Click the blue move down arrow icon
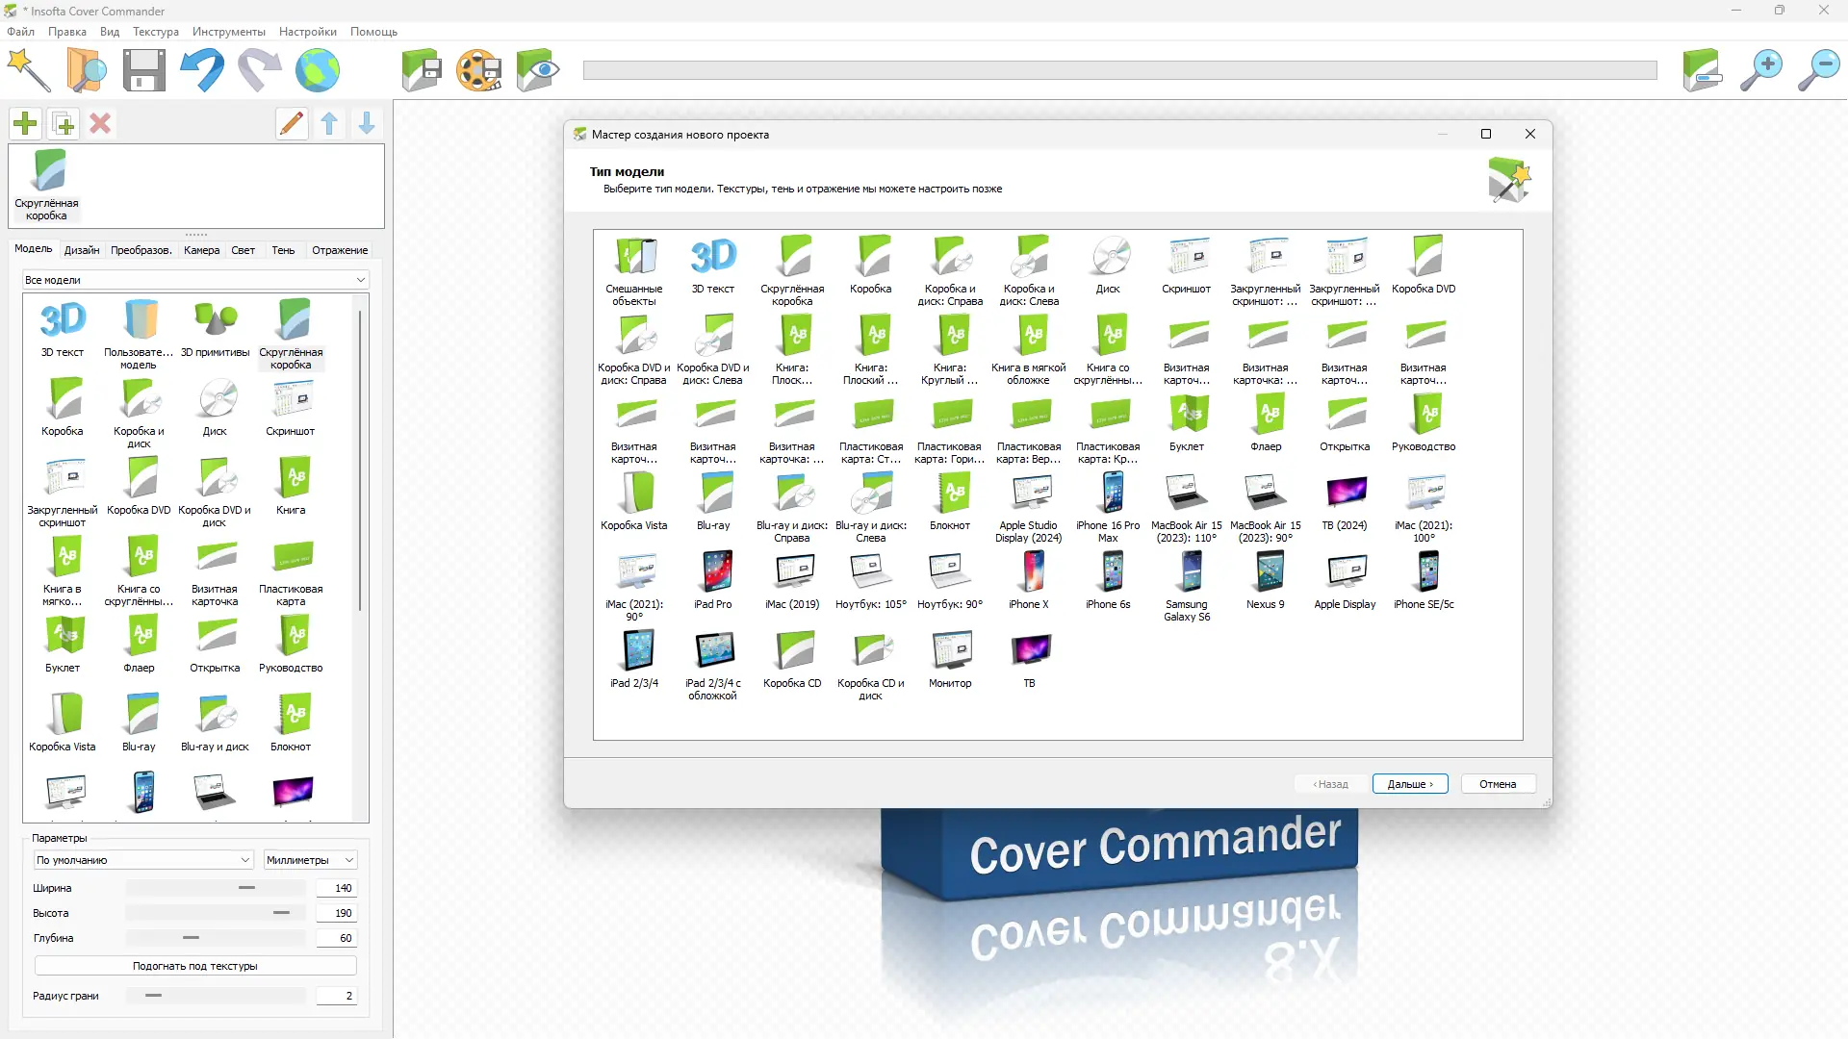 pyautogui.click(x=367, y=123)
